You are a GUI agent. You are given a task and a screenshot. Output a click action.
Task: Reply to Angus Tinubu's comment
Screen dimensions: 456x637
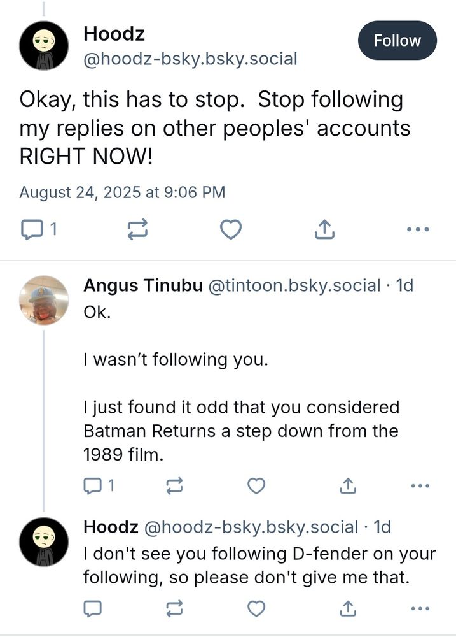pos(93,486)
